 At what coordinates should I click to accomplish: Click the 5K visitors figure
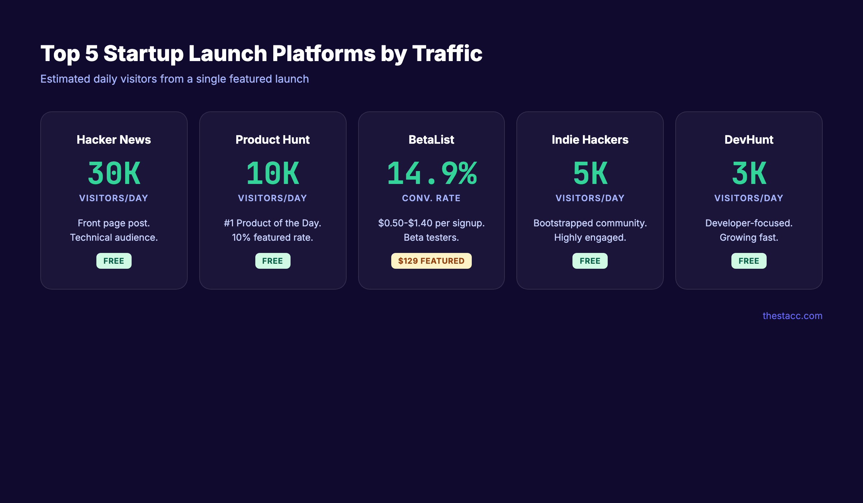(590, 174)
